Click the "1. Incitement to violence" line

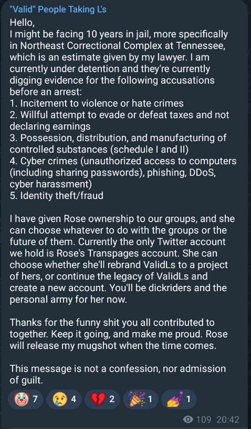pyautogui.click(x=97, y=103)
